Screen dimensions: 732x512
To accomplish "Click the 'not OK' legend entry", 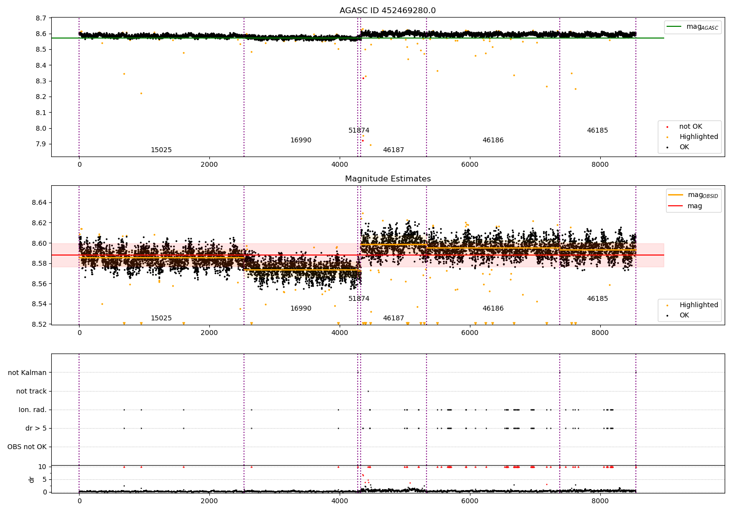I will coord(691,127).
